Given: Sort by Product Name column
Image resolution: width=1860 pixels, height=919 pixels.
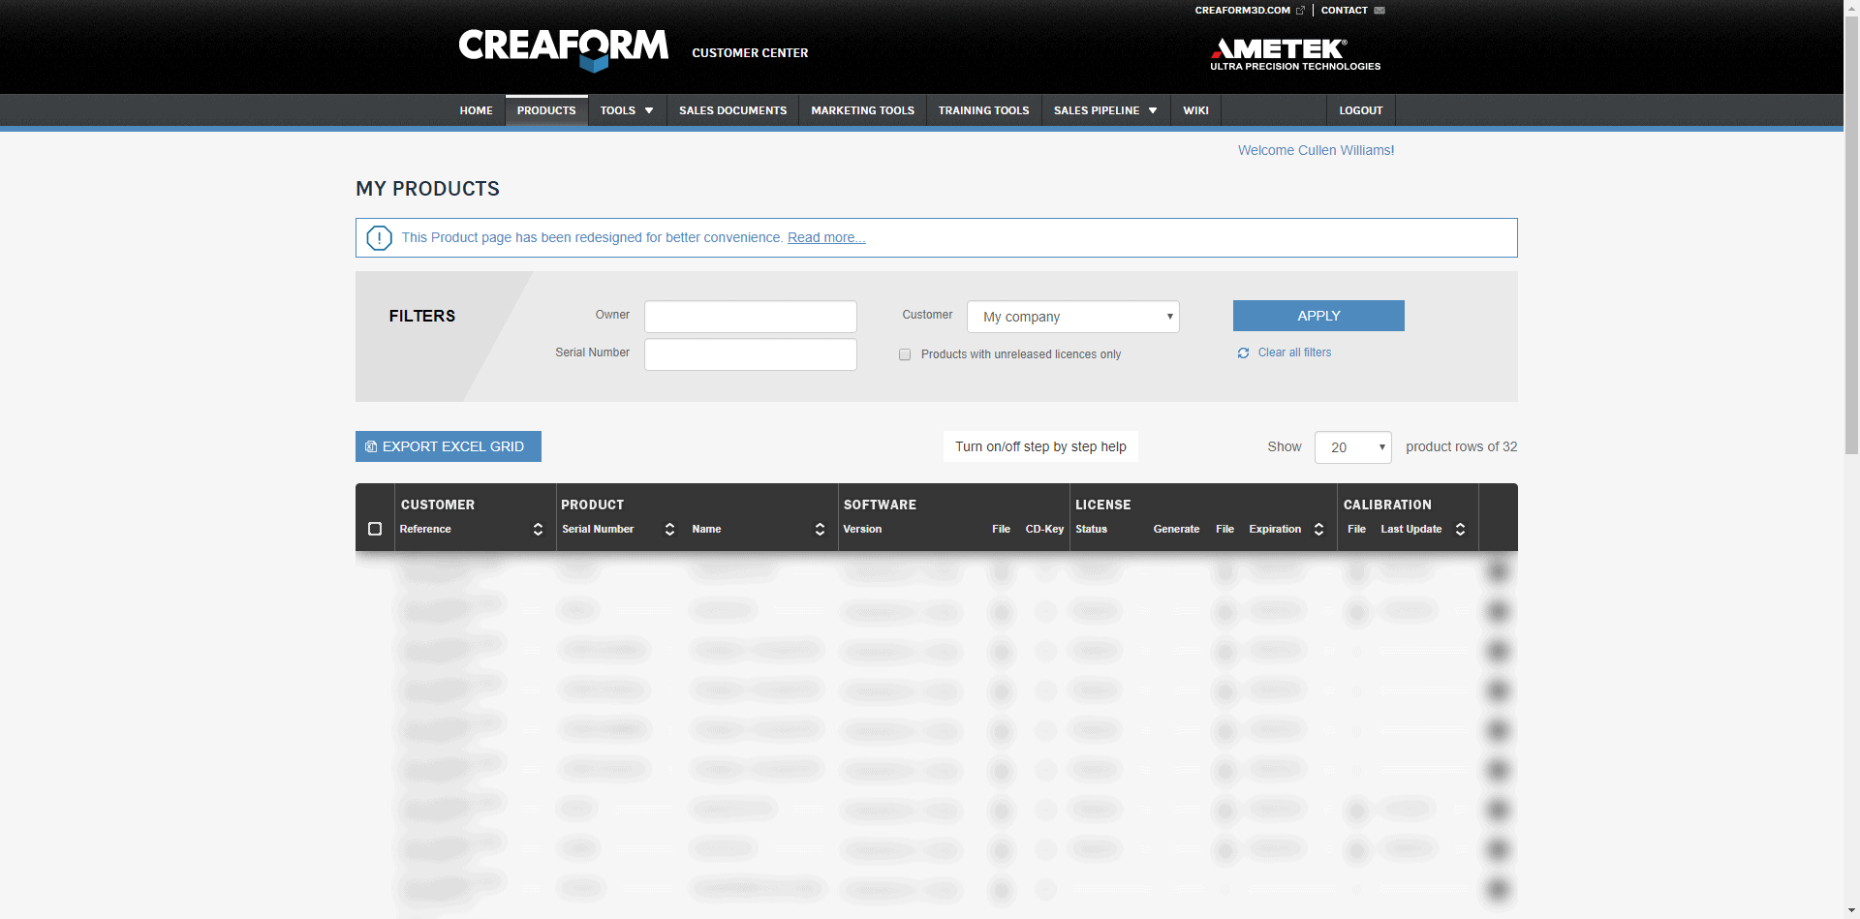Looking at the screenshot, I should point(820,529).
